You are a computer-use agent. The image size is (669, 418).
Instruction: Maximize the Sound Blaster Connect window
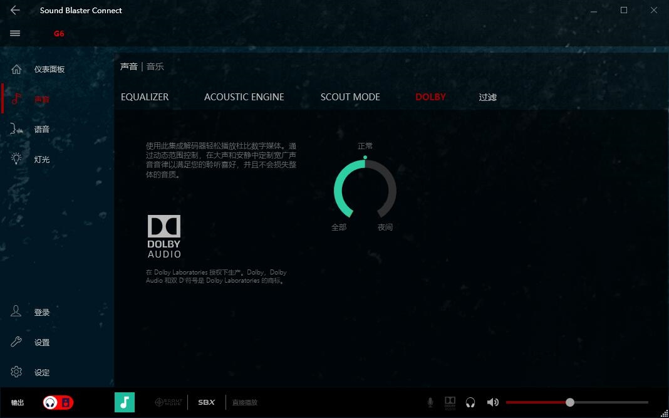624,10
